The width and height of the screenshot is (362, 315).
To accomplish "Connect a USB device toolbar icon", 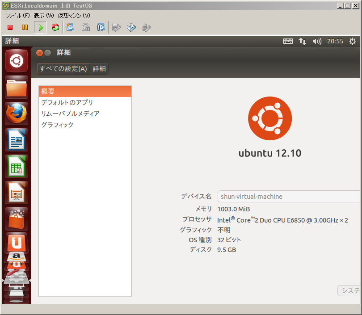I will coord(147,27).
